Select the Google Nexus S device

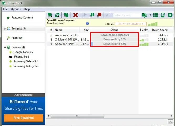[23, 52]
